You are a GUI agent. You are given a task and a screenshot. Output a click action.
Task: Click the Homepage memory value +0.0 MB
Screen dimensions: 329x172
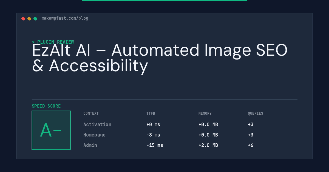(x=208, y=135)
